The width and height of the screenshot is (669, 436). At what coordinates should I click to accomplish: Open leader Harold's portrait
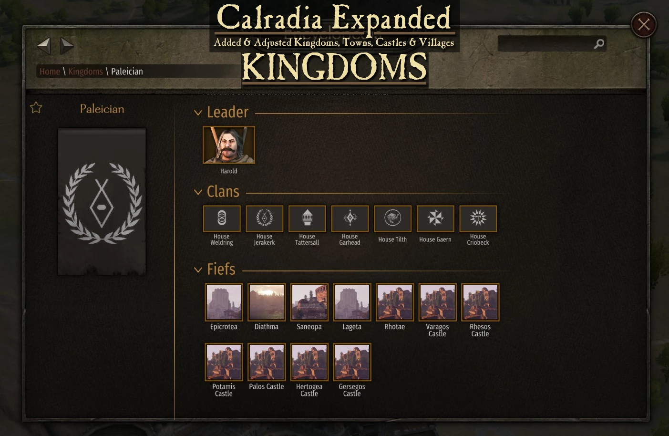tap(229, 145)
